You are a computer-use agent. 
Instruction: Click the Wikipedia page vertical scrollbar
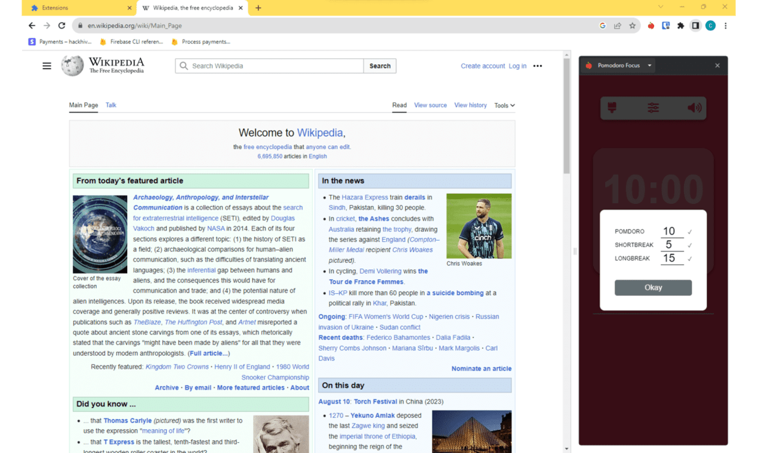tap(566, 116)
